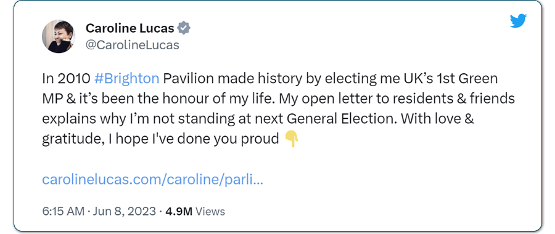The height and width of the screenshot is (234, 555).
Task: Click the phrase "Pavilion made history"
Action: (232, 79)
